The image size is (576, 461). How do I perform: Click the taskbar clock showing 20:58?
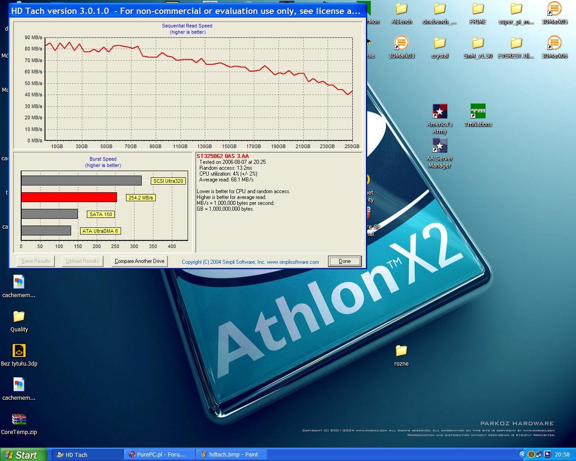tap(562, 455)
